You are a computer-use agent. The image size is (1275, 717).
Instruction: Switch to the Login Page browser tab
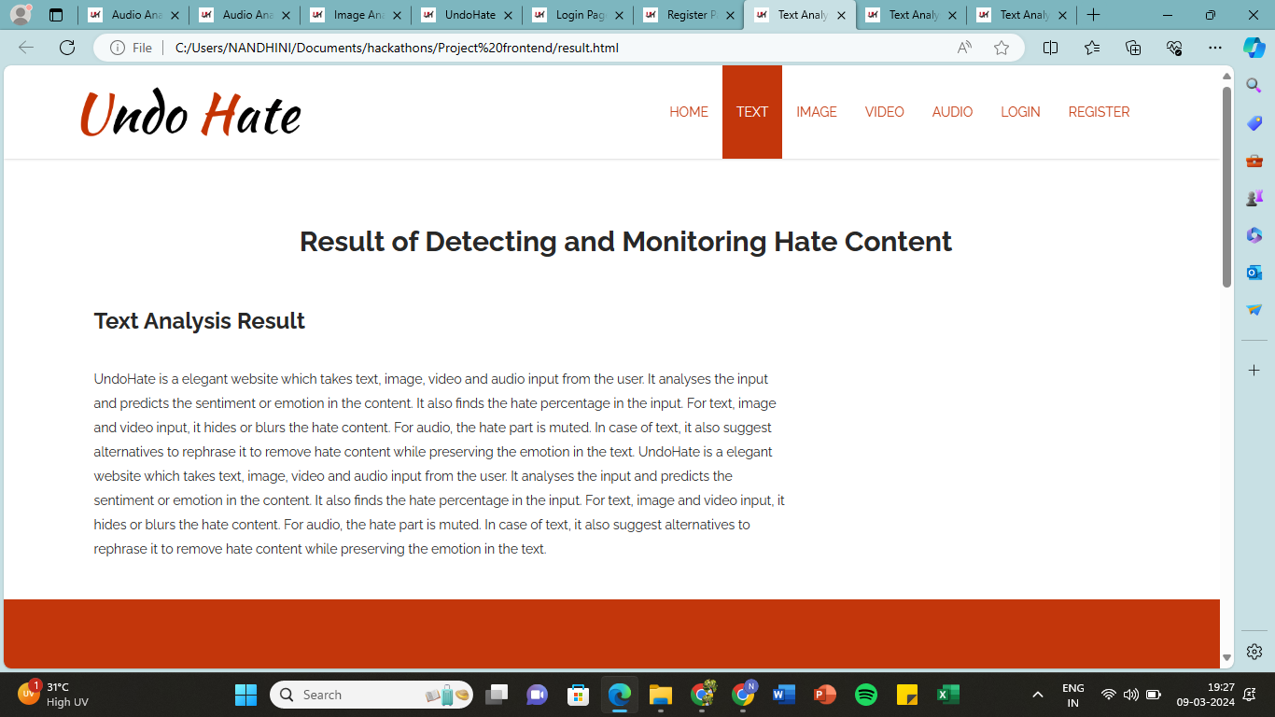(577, 15)
